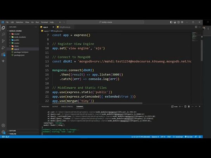Close the terminal panel
The height and width of the screenshot is (158, 211).
click(x=199, y=106)
